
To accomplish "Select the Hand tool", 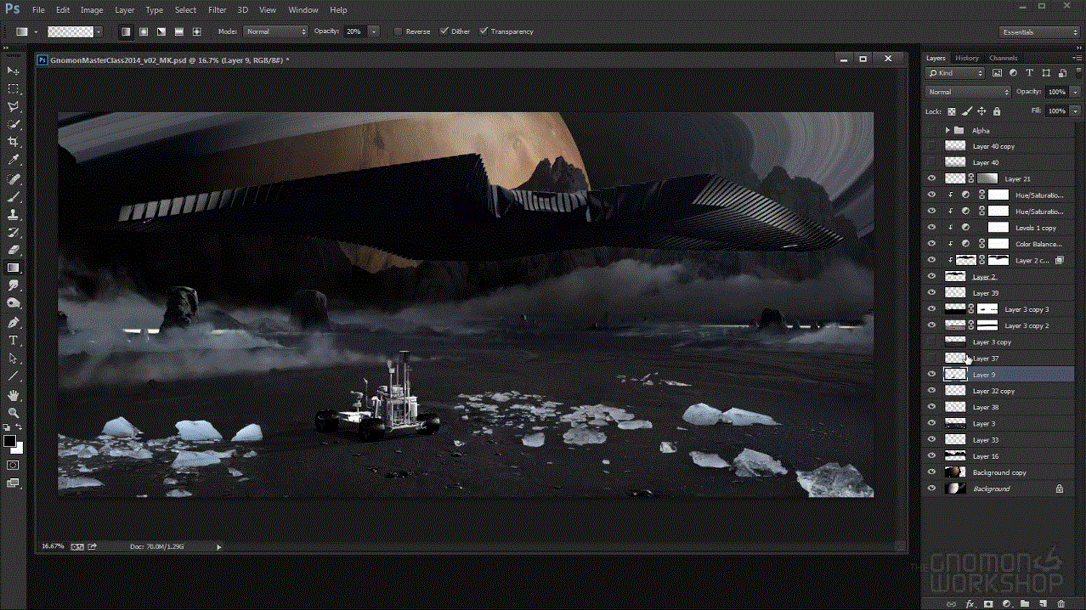I will coord(13,396).
